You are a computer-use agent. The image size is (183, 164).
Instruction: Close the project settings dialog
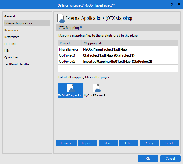[x=179, y=4]
